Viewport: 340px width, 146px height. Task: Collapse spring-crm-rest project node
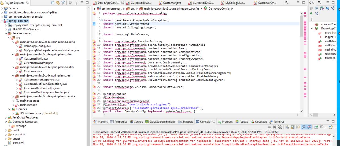coord(2,21)
